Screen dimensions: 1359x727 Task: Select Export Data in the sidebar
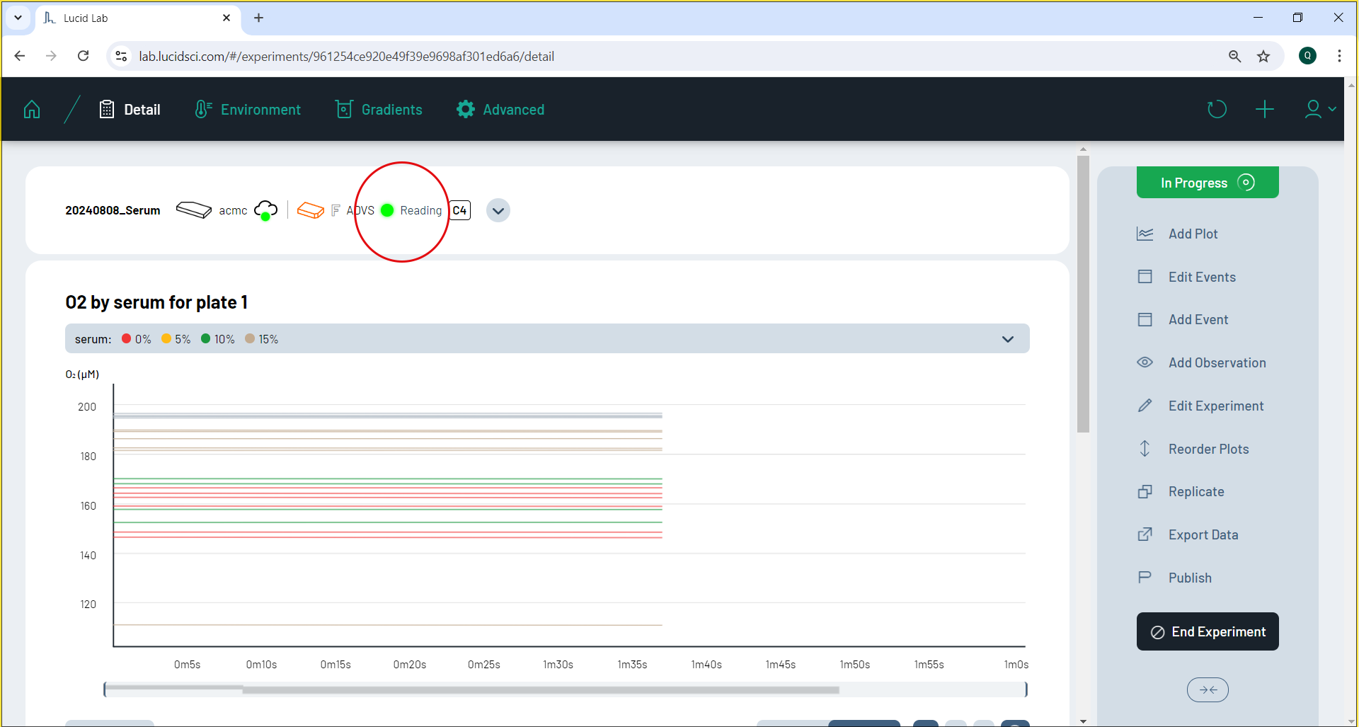(x=1203, y=535)
